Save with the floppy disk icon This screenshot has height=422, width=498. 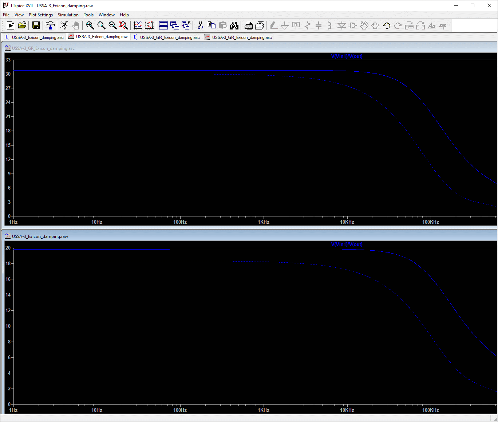(36, 25)
